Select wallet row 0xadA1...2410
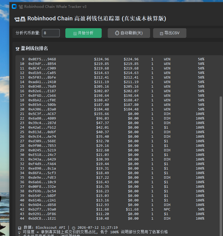Viewport: 223px width, 236px height. click(x=112, y=82)
